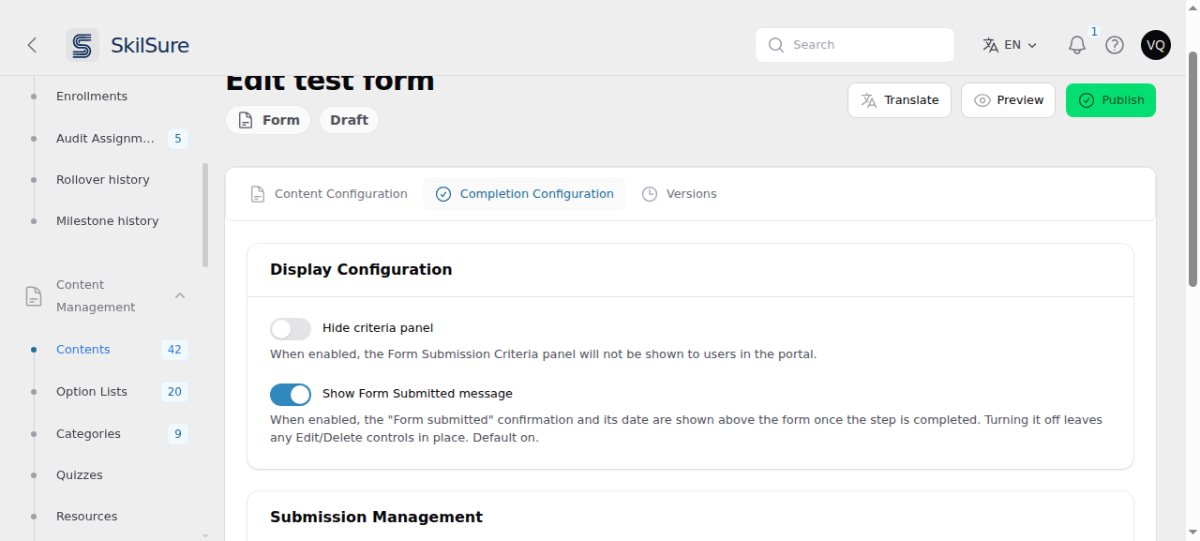Click the Submission Management heading
Screen dimensions: 1200x541
point(376,518)
